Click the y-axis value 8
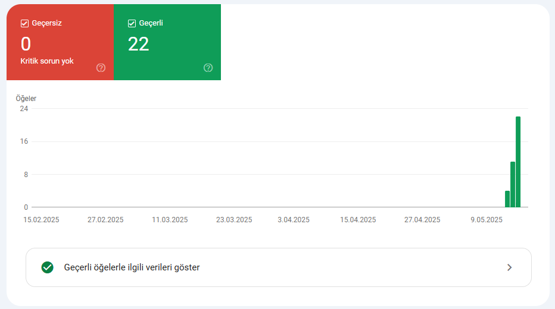 tap(26, 175)
